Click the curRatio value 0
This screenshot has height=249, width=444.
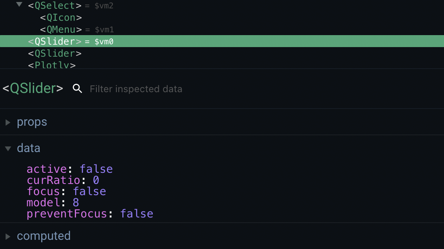[96, 180]
